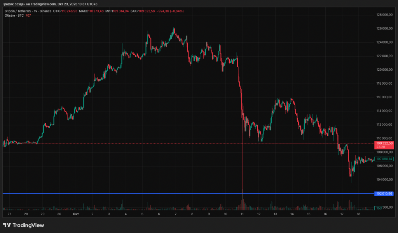The image size is (398, 233).
Task: Click the volume value 707 in legend
Action: pos(28,16)
